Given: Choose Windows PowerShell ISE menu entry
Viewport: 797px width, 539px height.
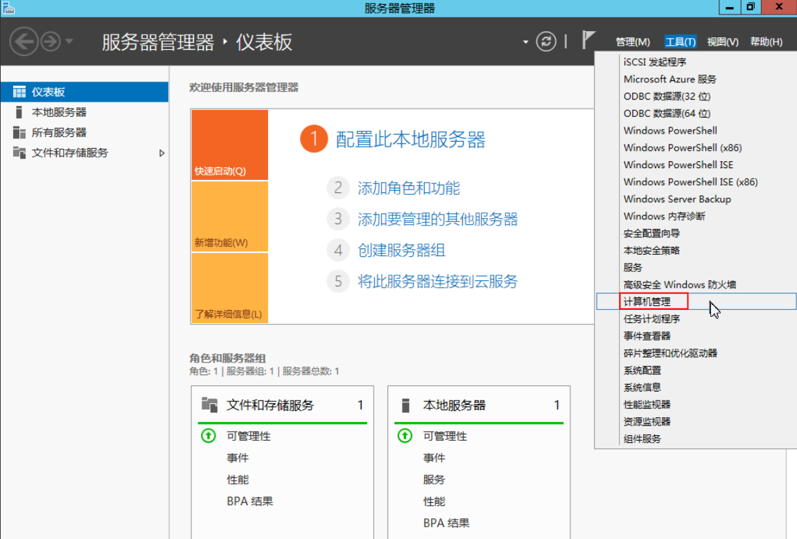Looking at the screenshot, I should coord(678,165).
